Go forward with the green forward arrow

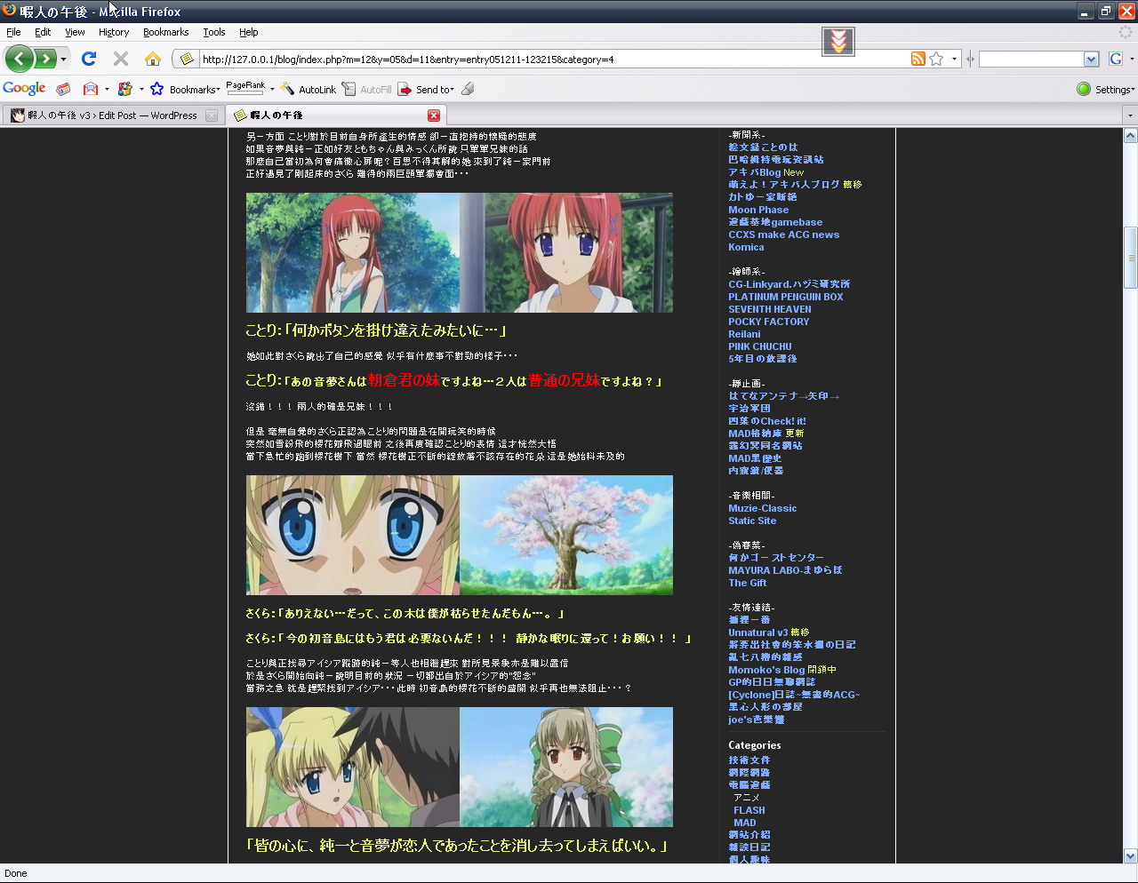[45, 59]
